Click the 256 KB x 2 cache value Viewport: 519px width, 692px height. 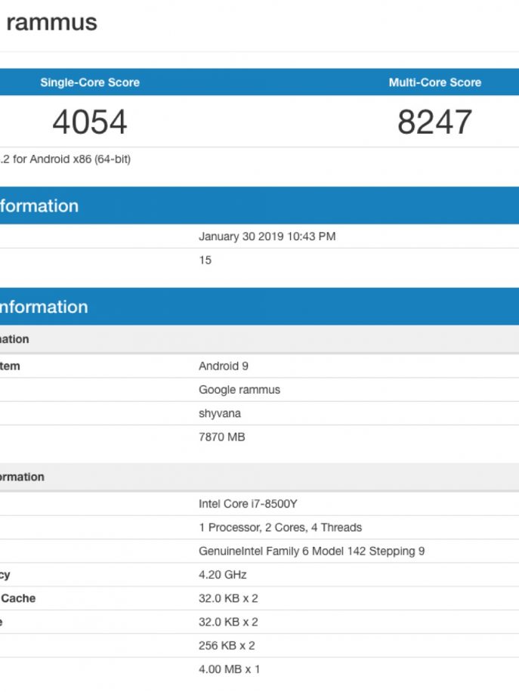[227, 645]
